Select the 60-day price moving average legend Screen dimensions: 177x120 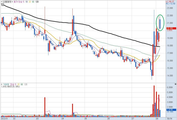coord(33,2)
